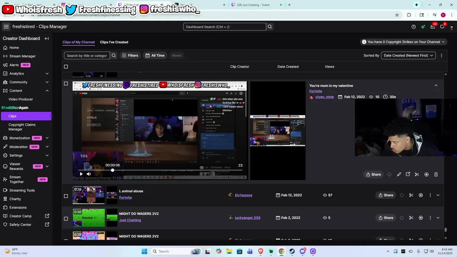Click scissors icon on L animal abuse row

tap(411, 195)
